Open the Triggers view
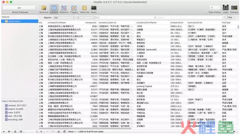Image resolution: width=243 pixels, height=136 pixels. (x=74, y=9)
